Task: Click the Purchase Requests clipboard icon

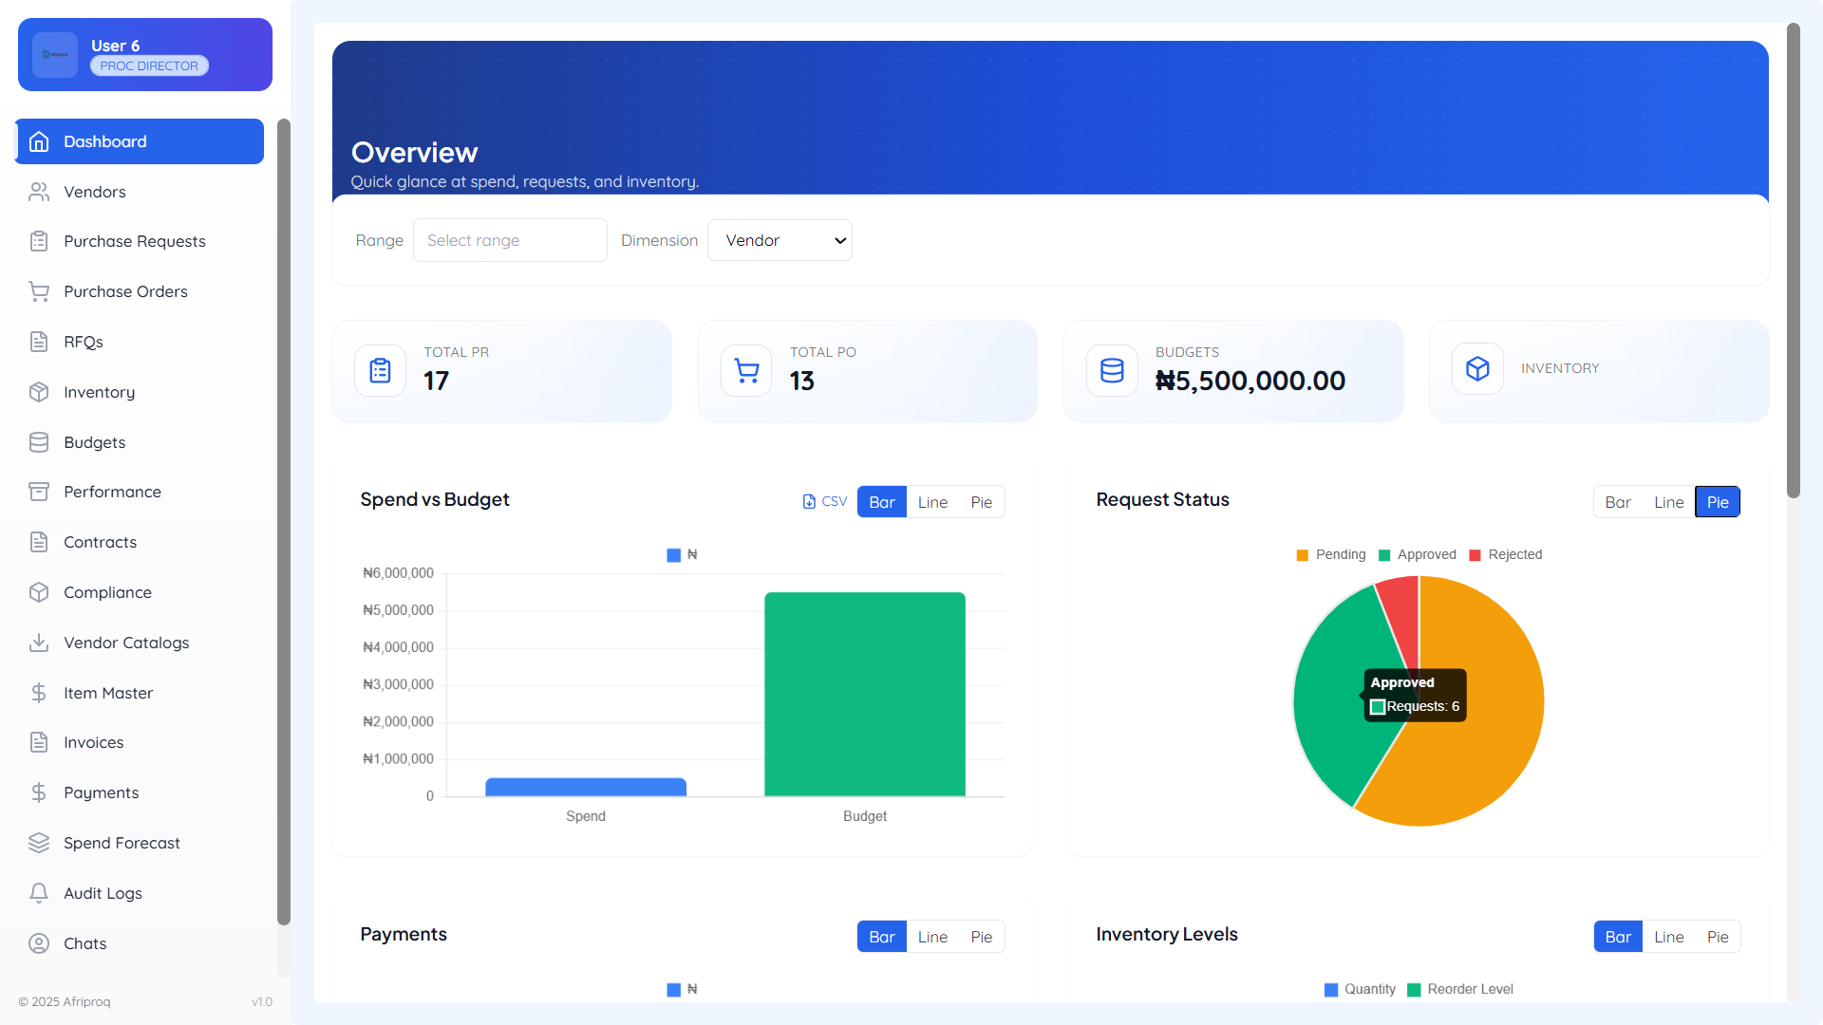Action: coord(39,241)
